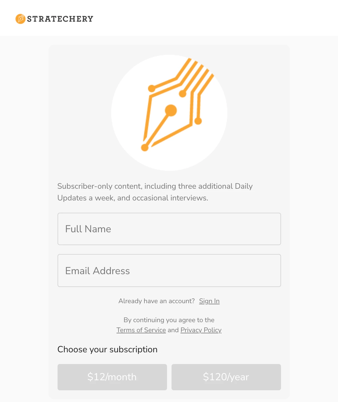The height and width of the screenshot is (402, 338).
Task: Focus the Email Address input field
Action: (x=169, y=271)
